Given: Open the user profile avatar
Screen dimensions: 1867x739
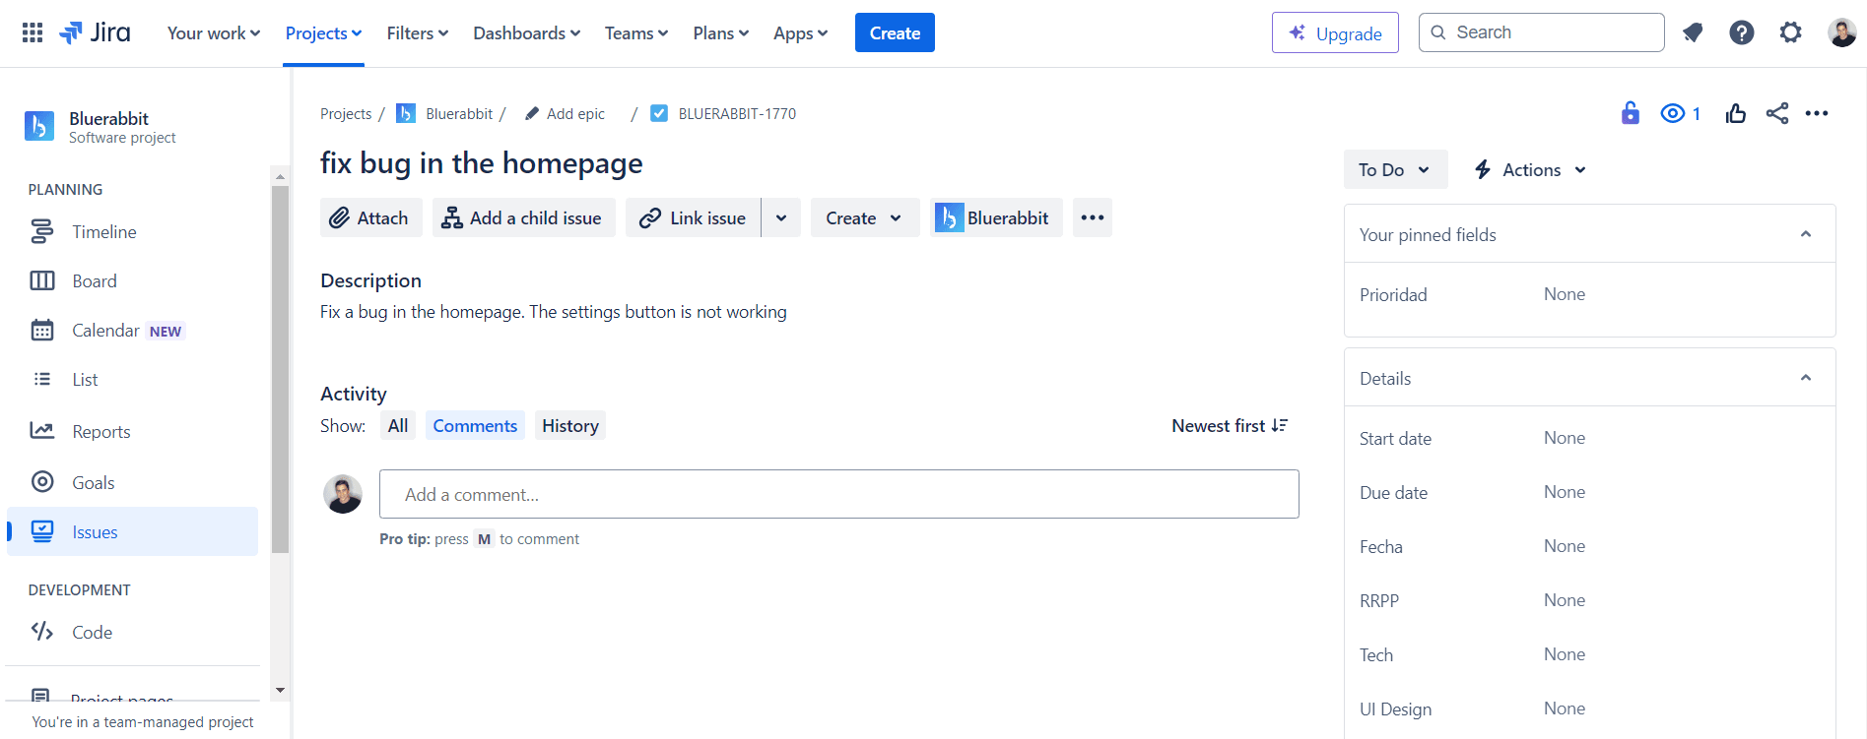Looking at the screenshot, I should point(1841,32).
